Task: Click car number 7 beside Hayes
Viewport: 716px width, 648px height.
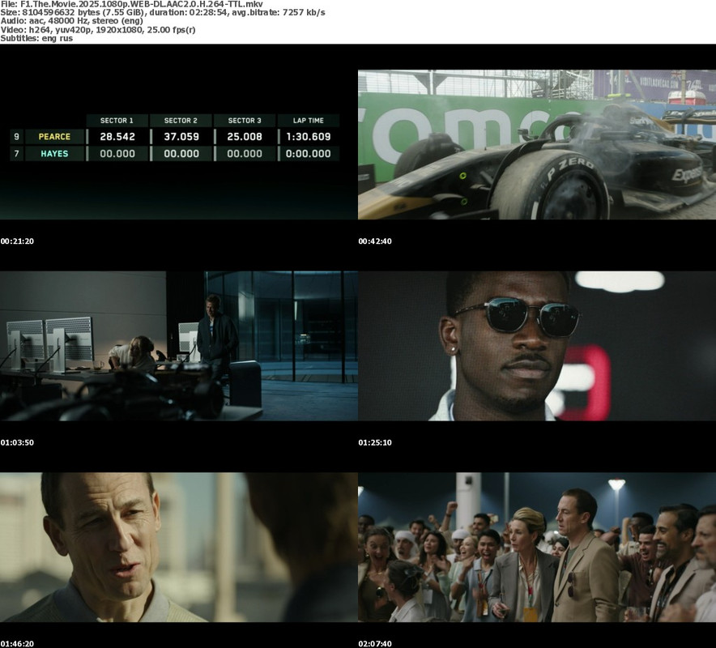Action: [16, 154]
